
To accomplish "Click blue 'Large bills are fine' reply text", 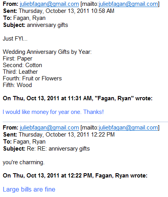I will 29,189.
